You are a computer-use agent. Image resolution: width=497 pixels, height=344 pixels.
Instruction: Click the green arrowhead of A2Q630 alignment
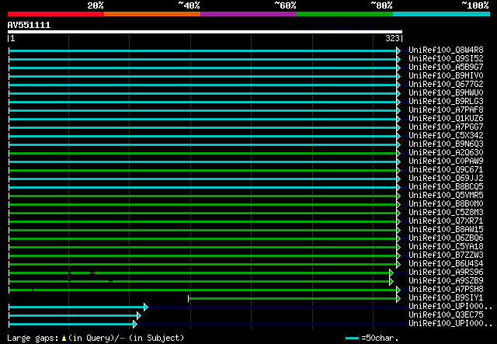[398, 153]
